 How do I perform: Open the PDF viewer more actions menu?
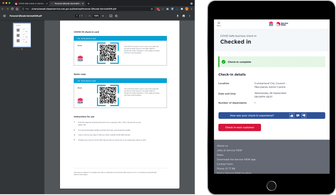(190, 16)
